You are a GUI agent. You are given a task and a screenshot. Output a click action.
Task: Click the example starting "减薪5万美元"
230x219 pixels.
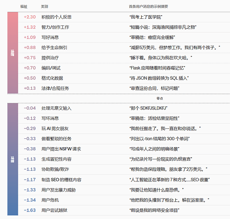coord(175,47)
